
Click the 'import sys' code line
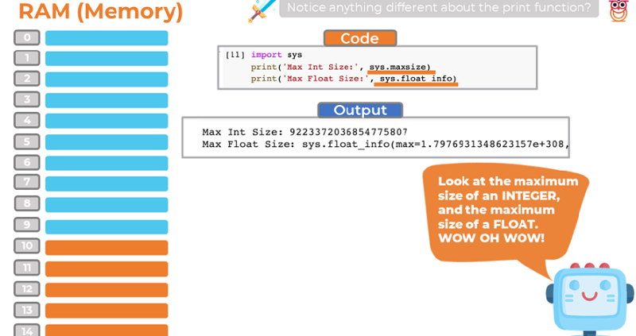pyautogui.click(x=276, y=55)
